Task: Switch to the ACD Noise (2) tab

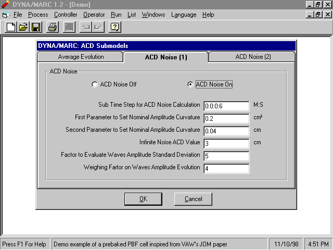Action: coord(253,57)
